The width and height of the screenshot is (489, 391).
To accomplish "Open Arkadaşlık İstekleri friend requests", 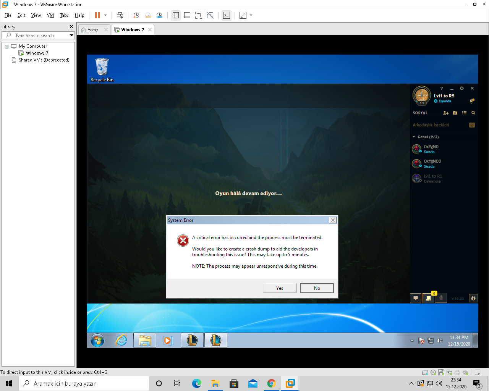I will coord(444,125).
